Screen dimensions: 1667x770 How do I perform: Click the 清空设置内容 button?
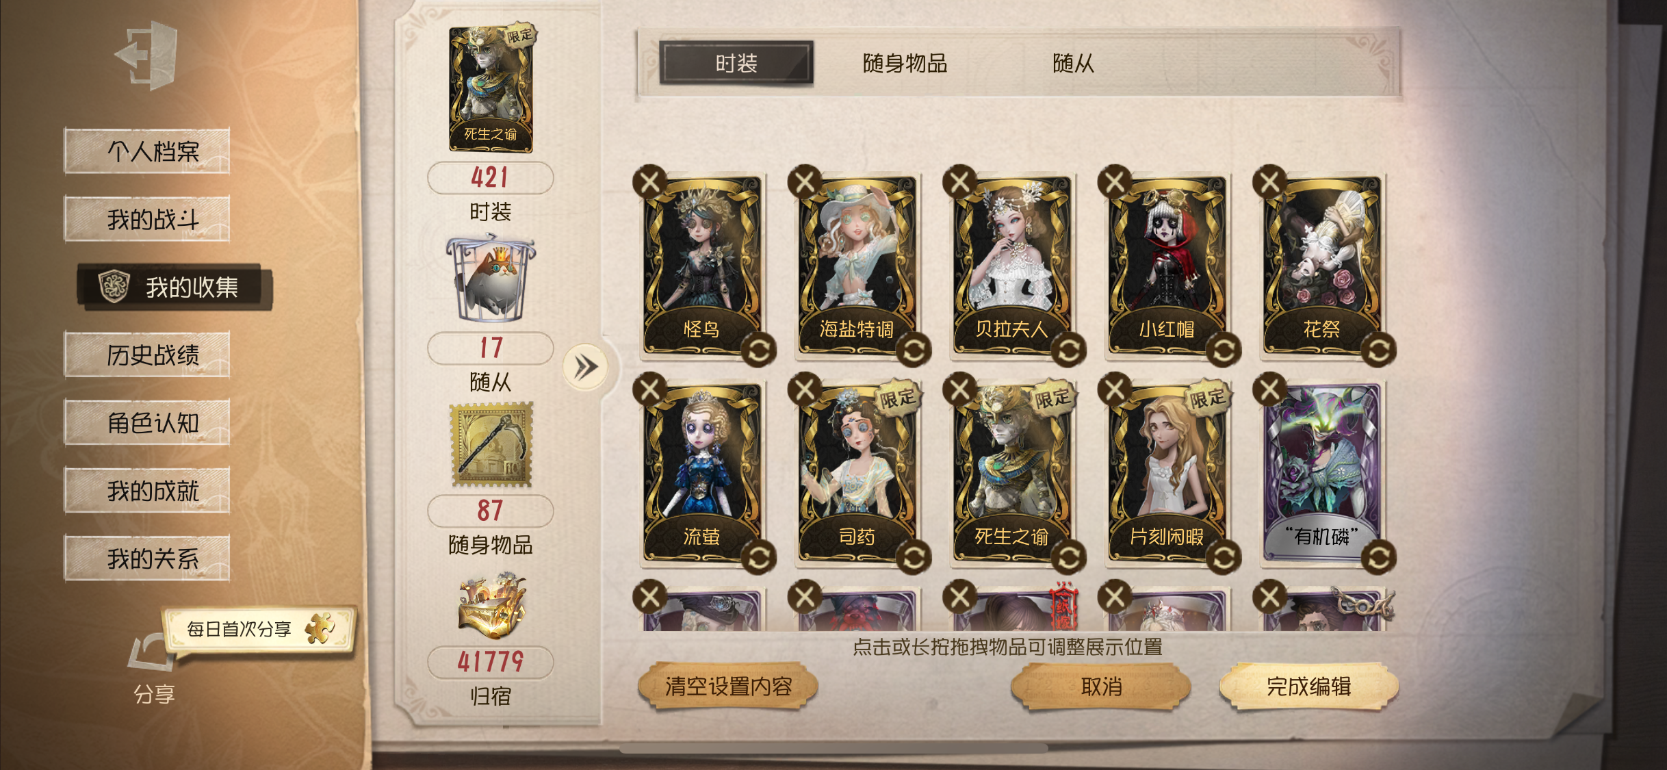click(x=728, y=686)
